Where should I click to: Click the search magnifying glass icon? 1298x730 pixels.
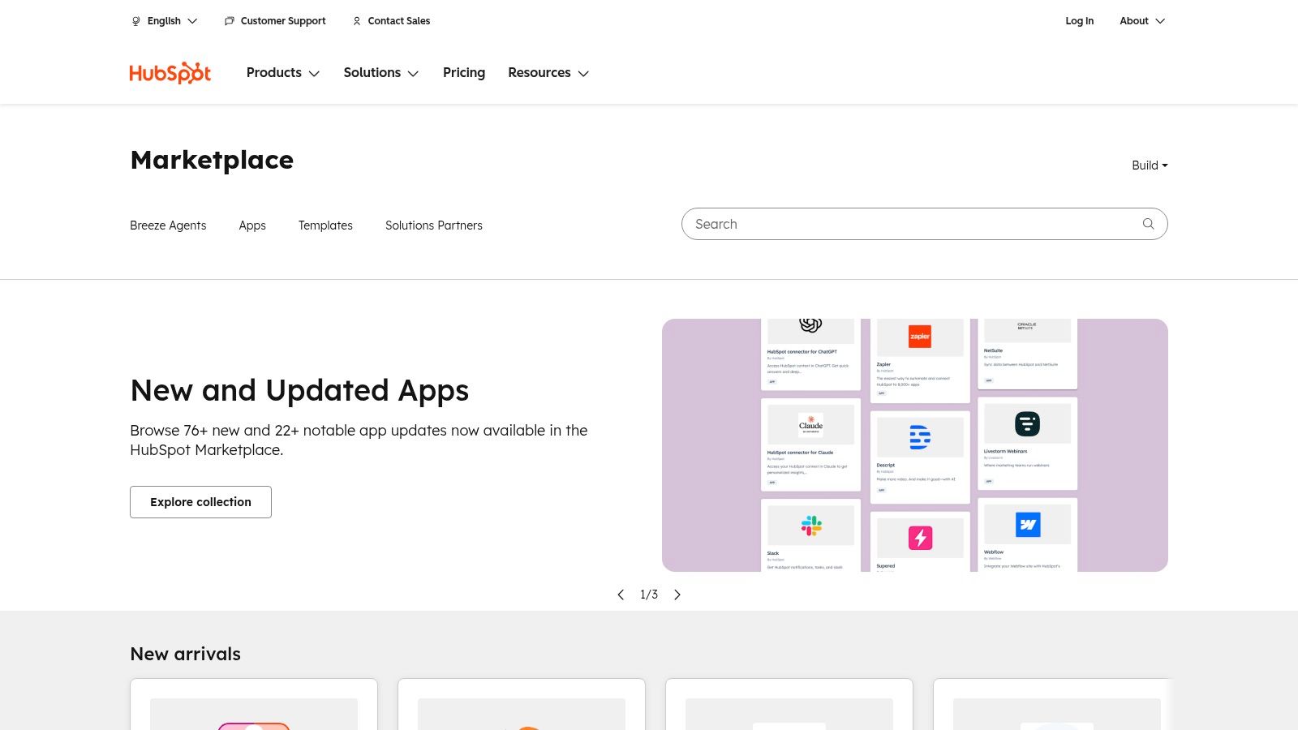coord(1148,224)
